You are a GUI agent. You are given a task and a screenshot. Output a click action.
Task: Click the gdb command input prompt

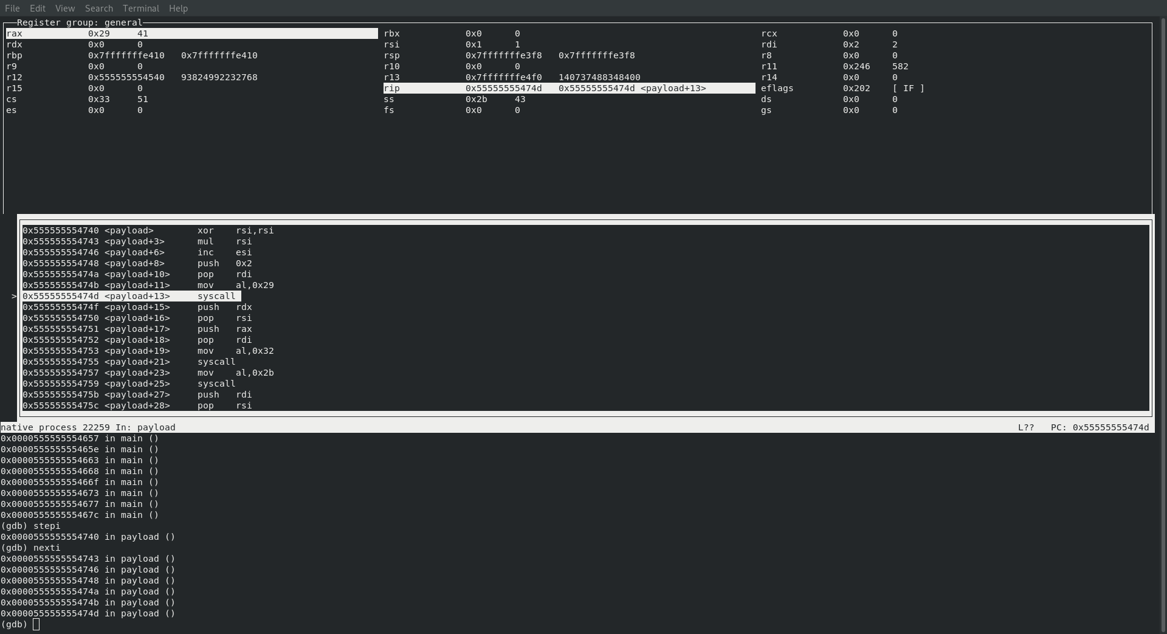[35, 624]
